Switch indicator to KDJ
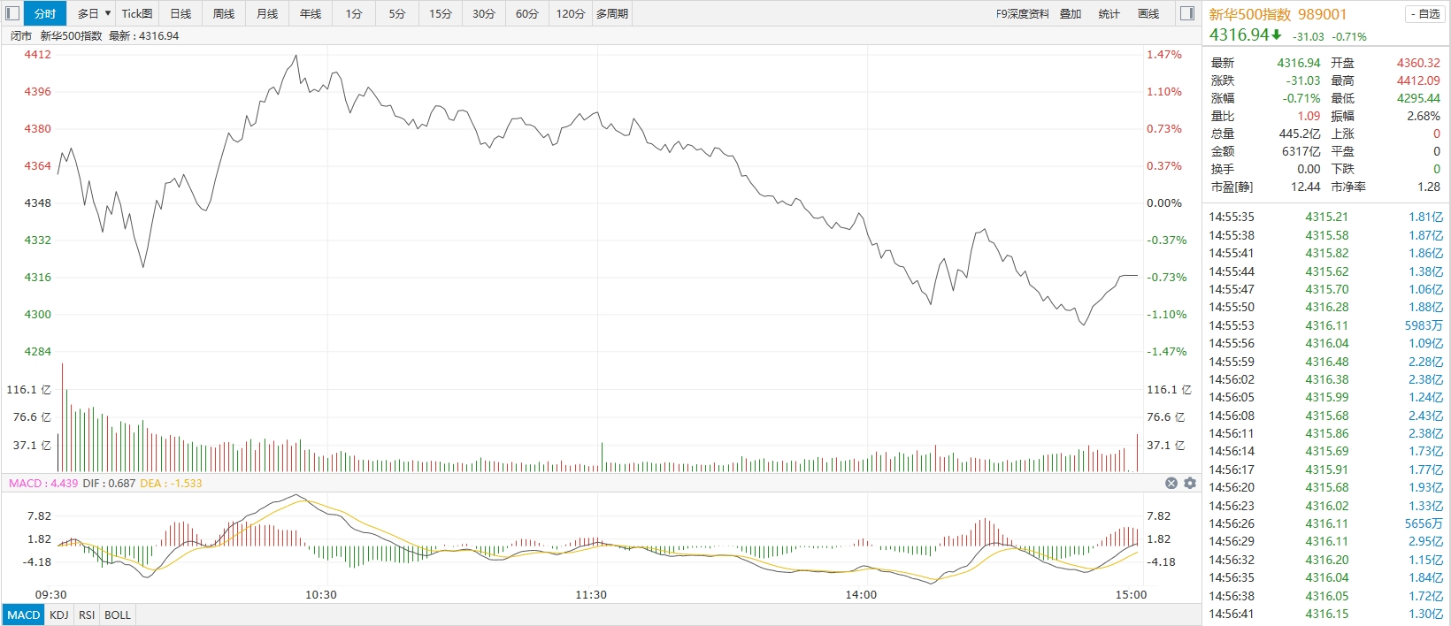Viewport: 1451px width, 626px height. (x=59, y=615)
